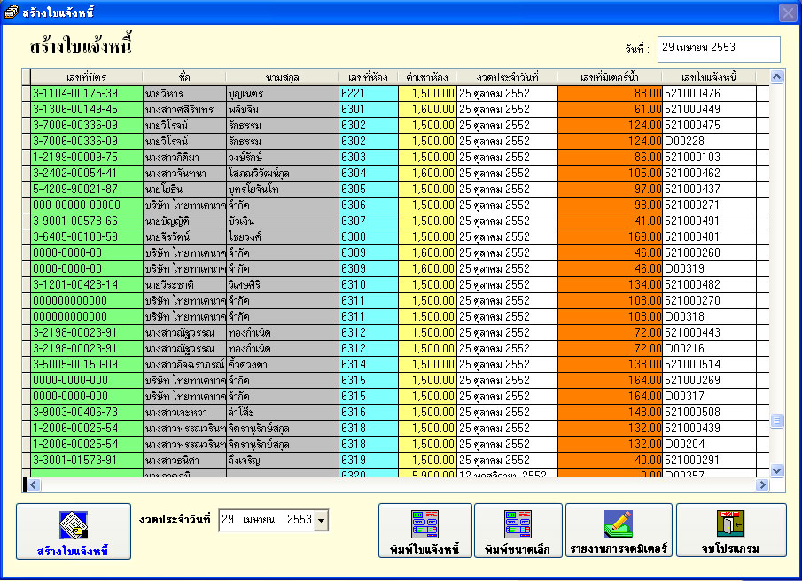Click the grid scrollbar down arrow
Screen dimensions: 802x581
click(776, 470)
